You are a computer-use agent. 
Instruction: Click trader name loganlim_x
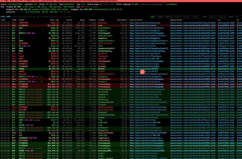coord(104,138)
